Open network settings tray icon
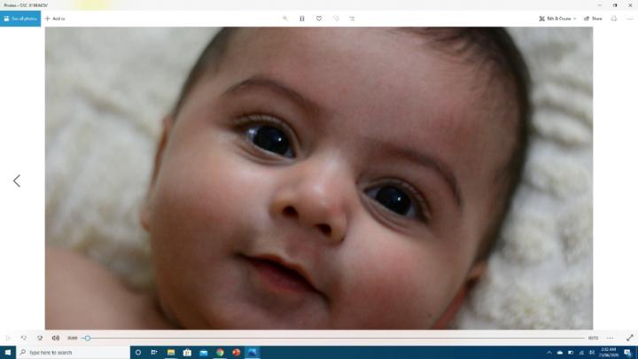638x359 pixels. click(581, 353)
